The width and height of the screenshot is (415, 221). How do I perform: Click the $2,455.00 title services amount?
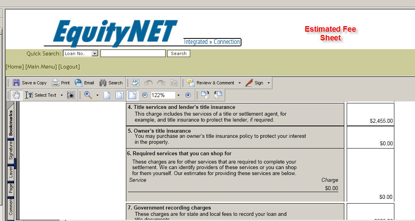(x=381, y=121)
